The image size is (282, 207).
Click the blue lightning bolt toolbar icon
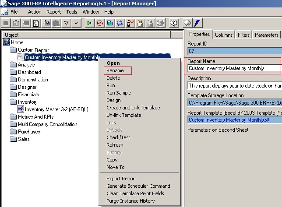coord(197,23)
